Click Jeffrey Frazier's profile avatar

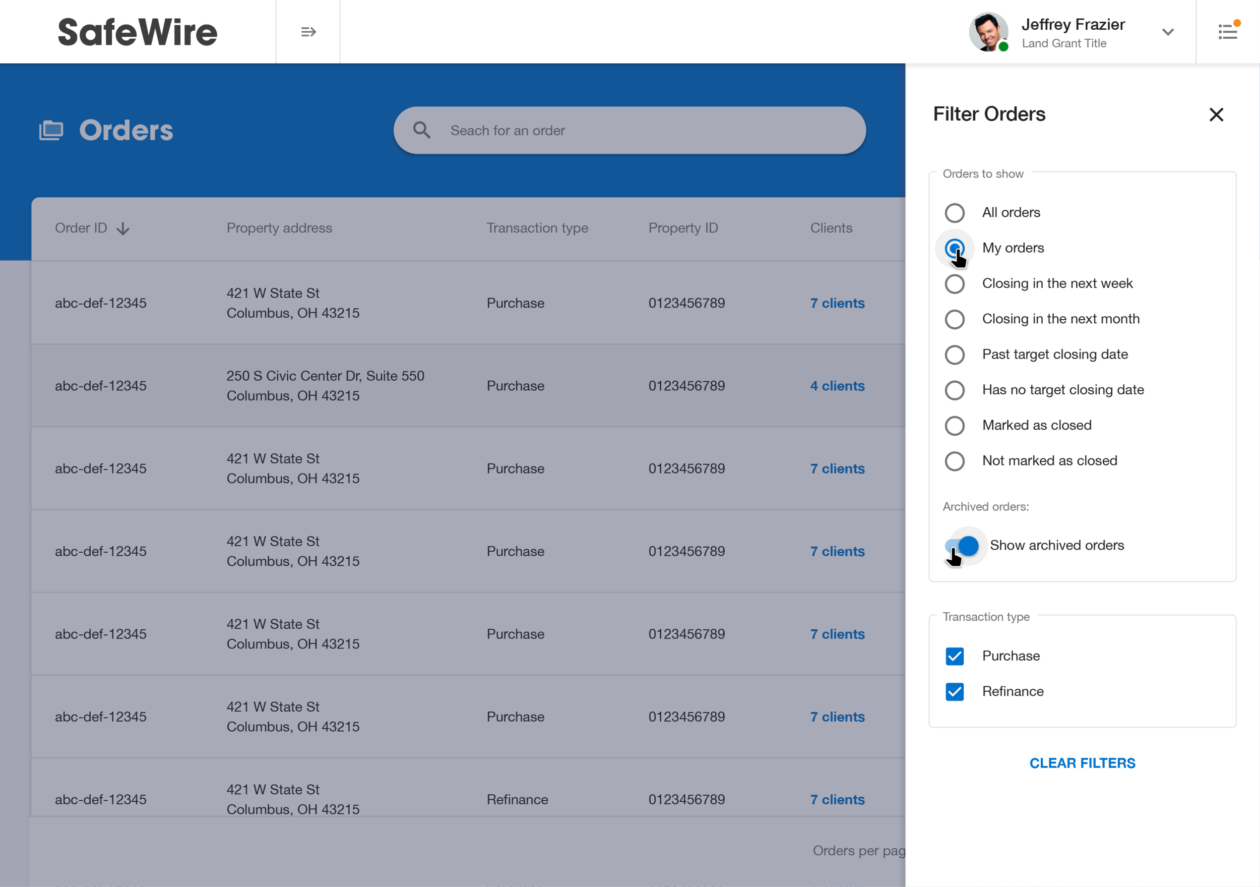pyautogui.click(x=988, y=32)
